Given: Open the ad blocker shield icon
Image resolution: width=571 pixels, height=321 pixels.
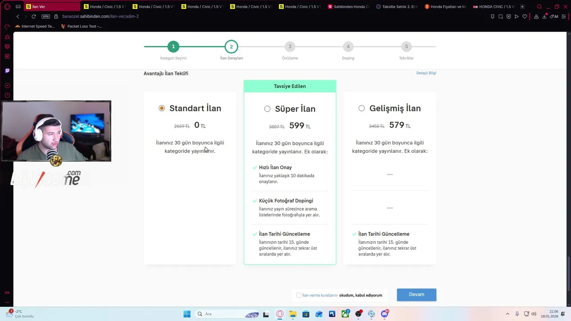Looking at the screenshot, I should click(x=509, y=16).
